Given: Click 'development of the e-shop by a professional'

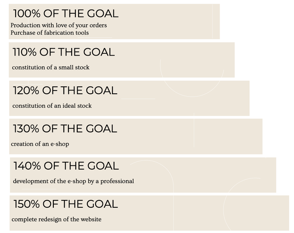Looking at the screenshot, I should (x=73, y=181).
